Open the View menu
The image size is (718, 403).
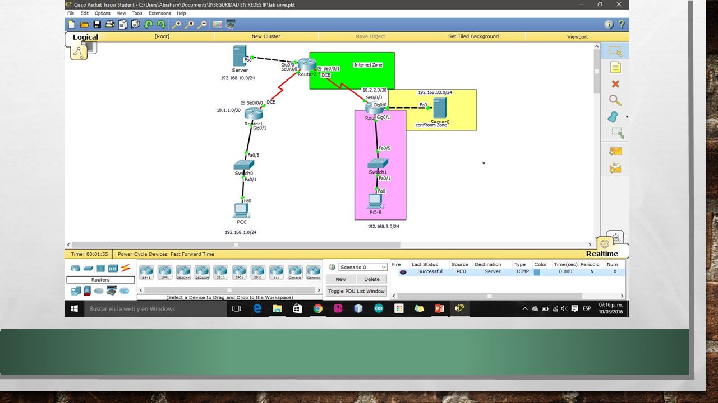[121, 13]
